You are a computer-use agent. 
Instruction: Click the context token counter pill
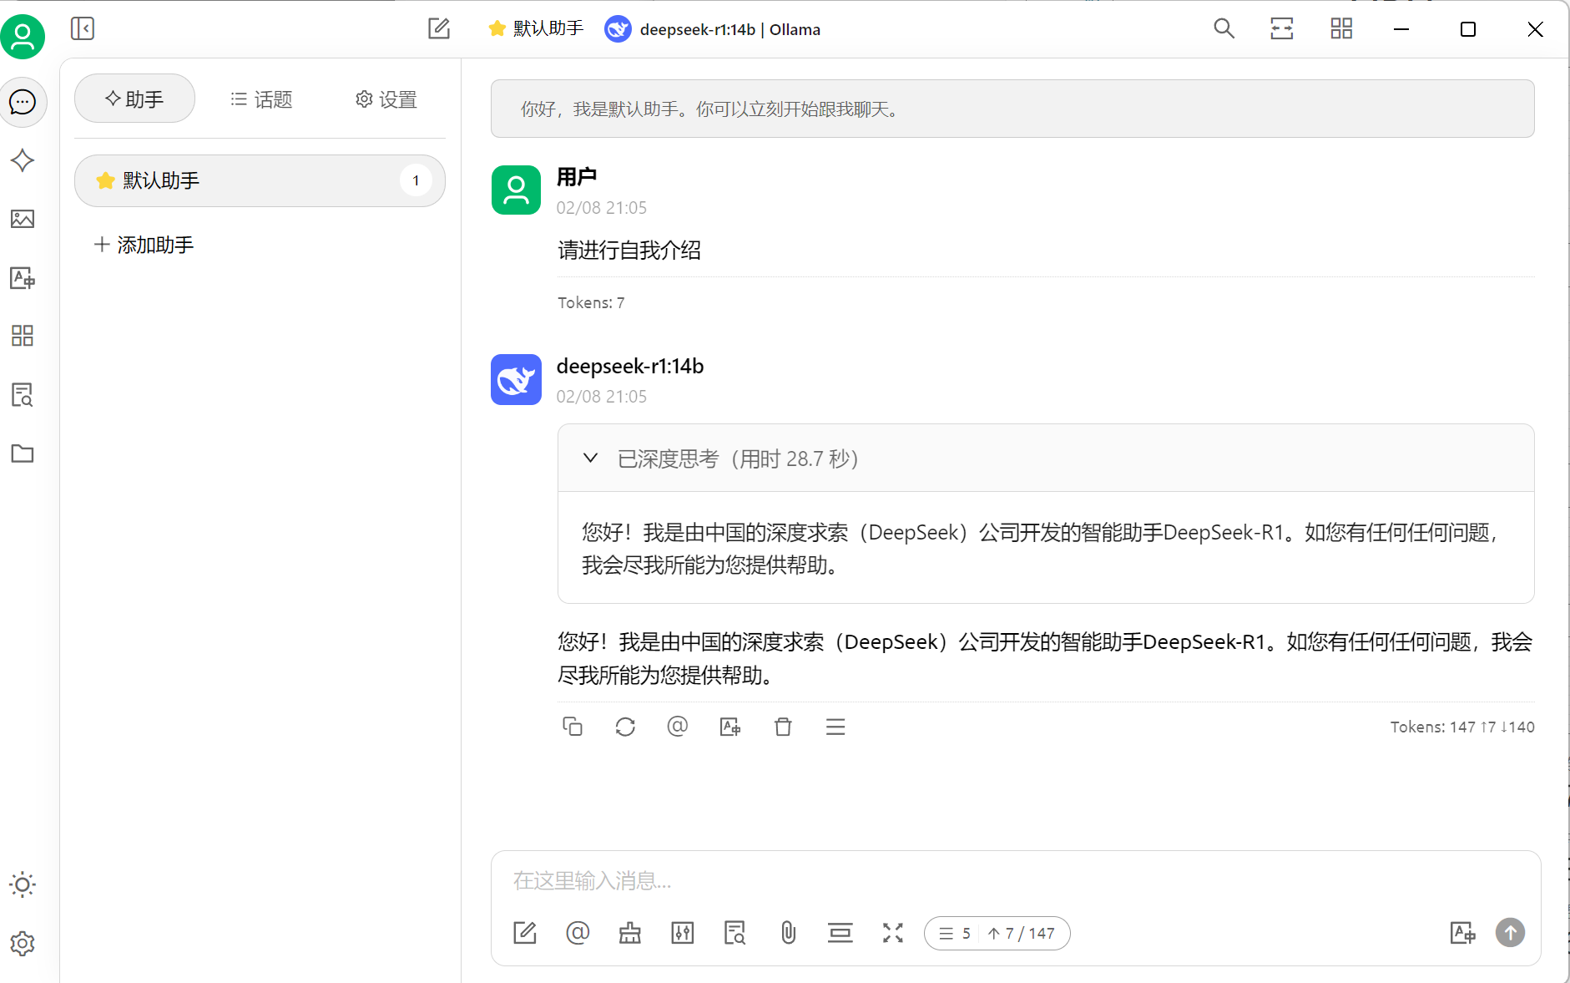pos(997,933)
